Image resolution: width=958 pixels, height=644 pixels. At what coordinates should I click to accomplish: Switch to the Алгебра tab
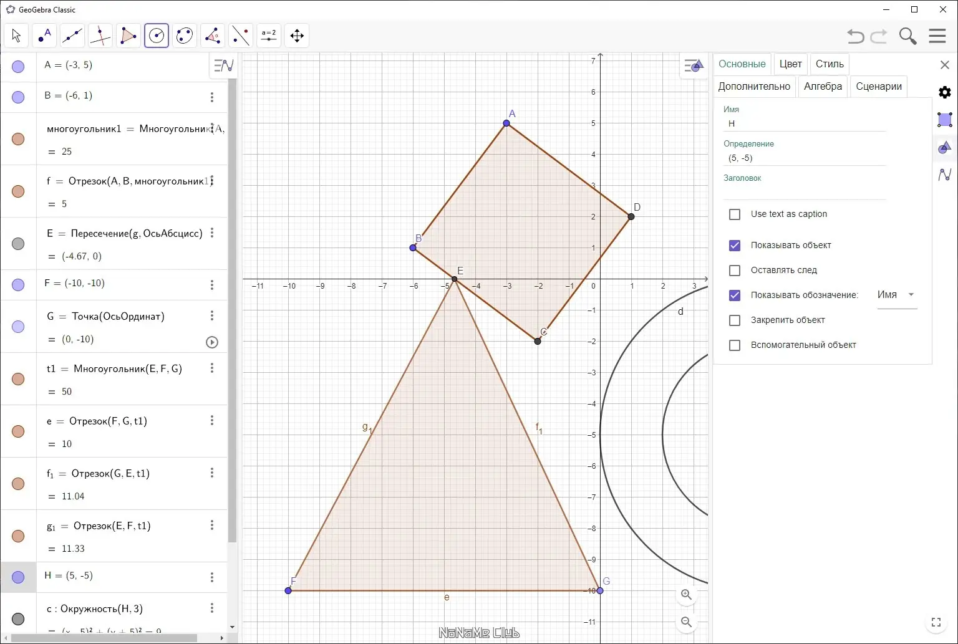tap(823, 87)
